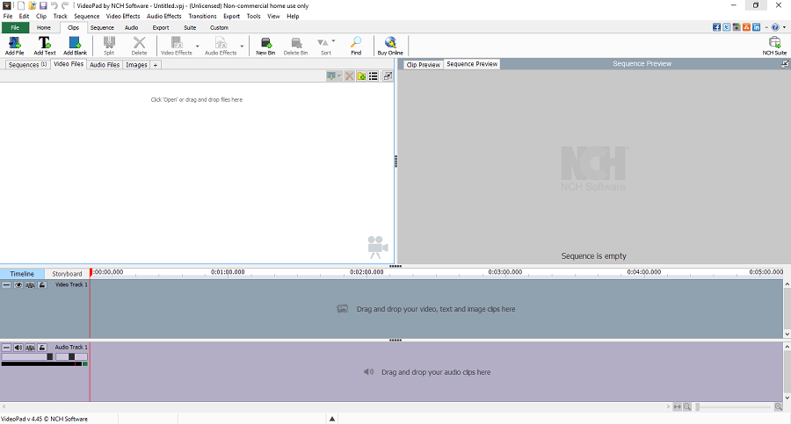Click the timeline zoom in magnifier
791x424 pixels.
[779, 406]
